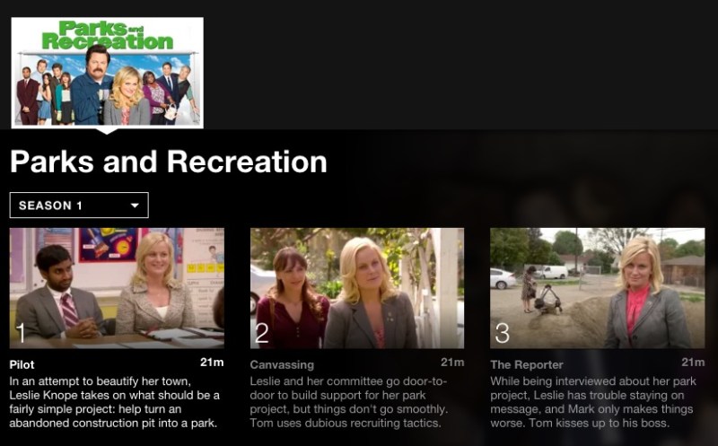Click the Canvassing episode description text
This screenshot has width=718, height=446.
[349, 402]
